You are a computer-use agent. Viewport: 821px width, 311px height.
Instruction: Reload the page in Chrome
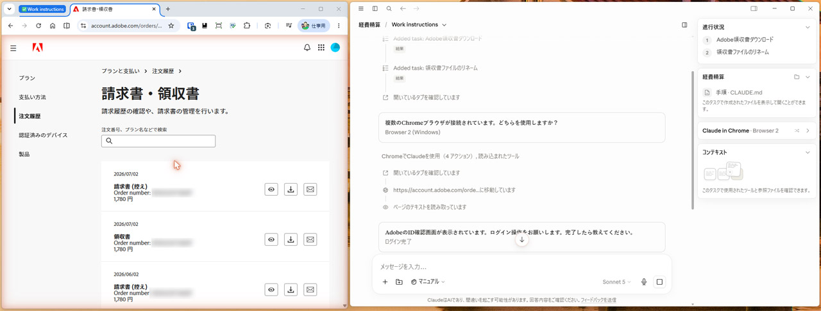point(38,26)
